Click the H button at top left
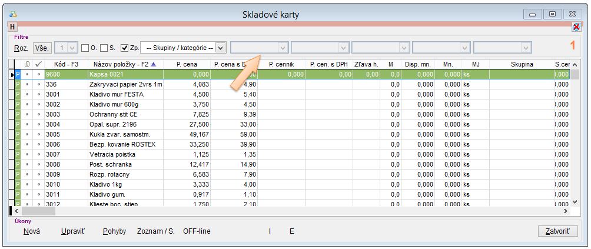 12,27
